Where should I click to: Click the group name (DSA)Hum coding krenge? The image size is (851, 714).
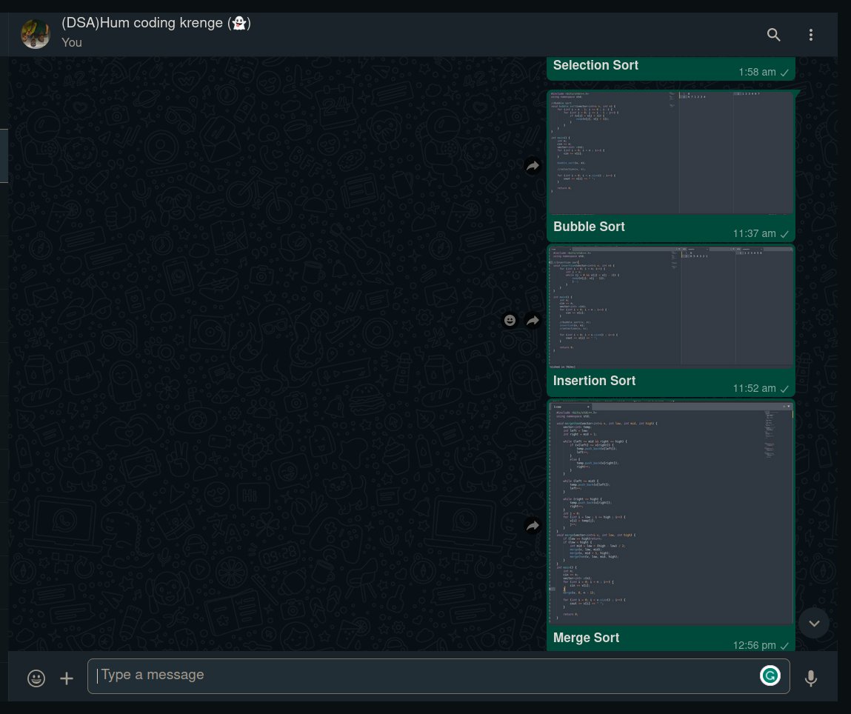click(156, 23)
